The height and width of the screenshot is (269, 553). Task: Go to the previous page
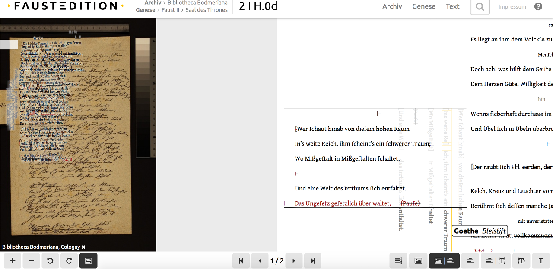[260, 261]
